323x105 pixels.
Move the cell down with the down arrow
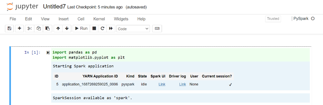[67, 29]
